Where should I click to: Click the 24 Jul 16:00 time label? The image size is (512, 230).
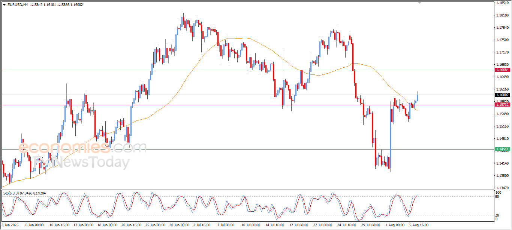pos(347,225)
